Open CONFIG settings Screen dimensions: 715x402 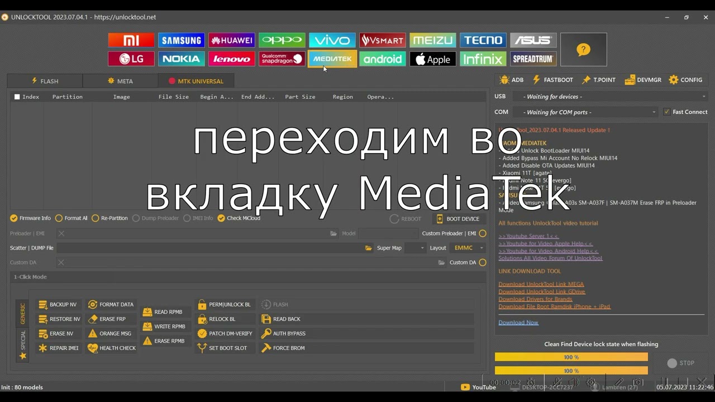point(685,80)
